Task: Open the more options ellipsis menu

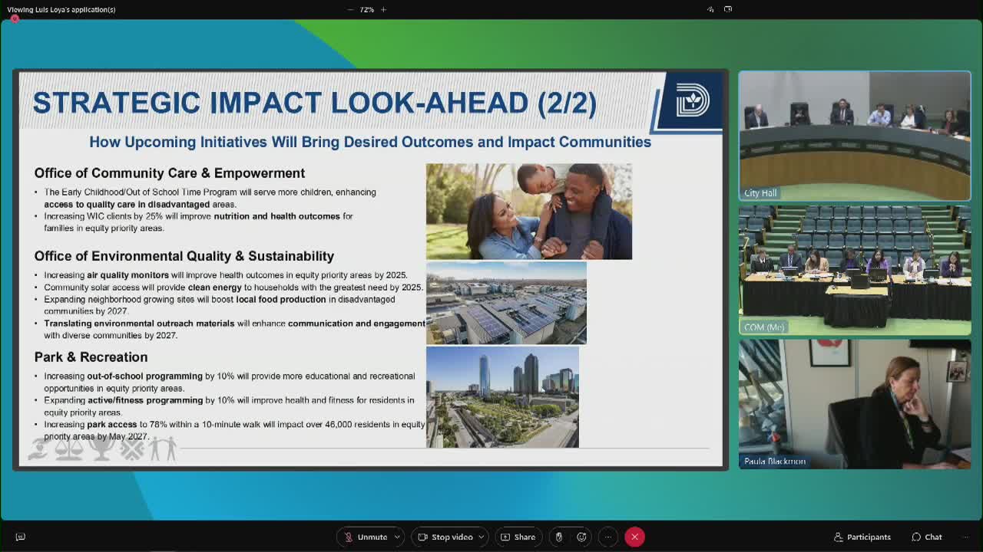Action: (x=607, y=537)
